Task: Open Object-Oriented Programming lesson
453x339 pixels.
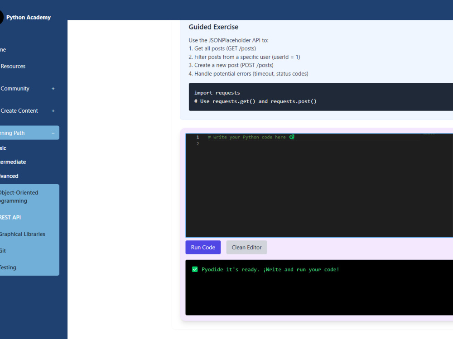Action: coord(19,196)
